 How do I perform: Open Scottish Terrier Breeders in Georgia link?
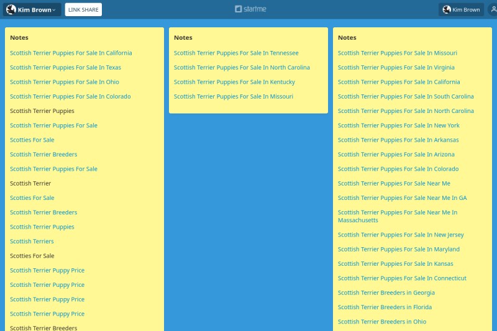[386, 292]
